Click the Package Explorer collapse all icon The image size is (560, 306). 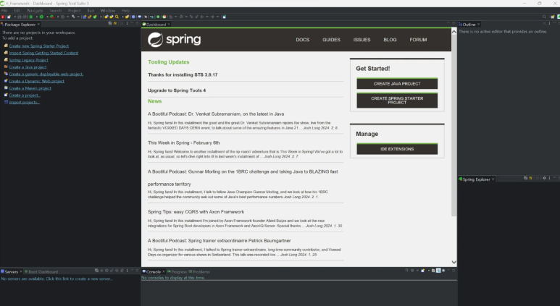click(109, 23)
